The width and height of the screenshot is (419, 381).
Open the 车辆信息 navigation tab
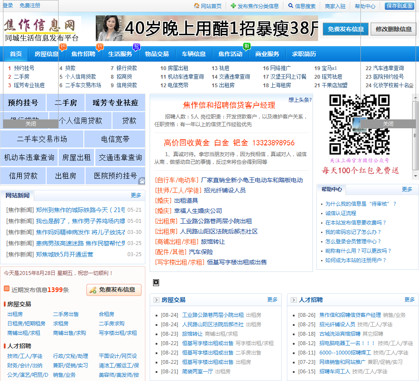pyautogui.click(x=194, y=54)
